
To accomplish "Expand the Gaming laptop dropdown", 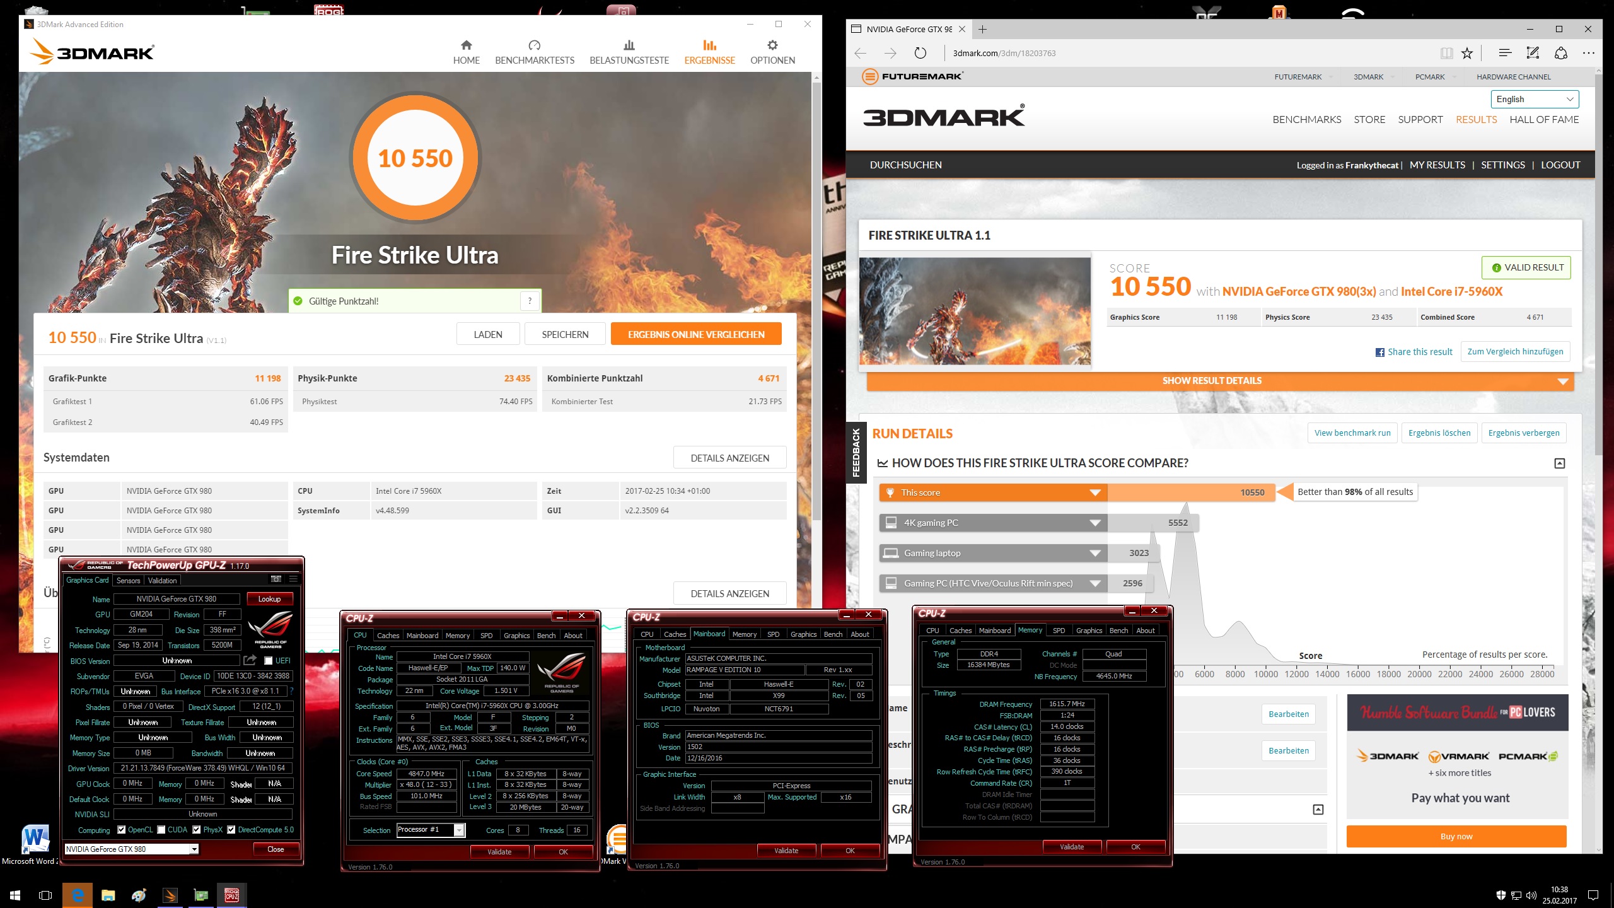I will 1095,553.
